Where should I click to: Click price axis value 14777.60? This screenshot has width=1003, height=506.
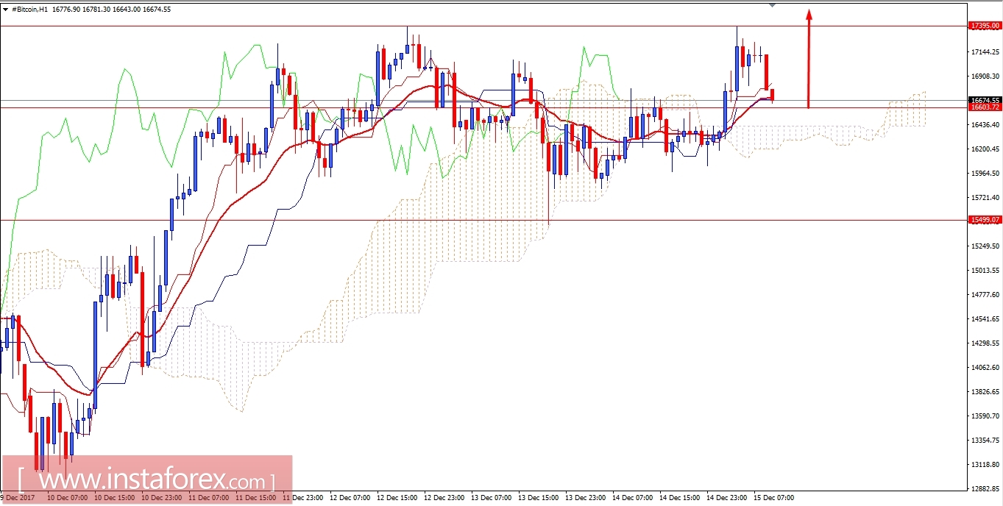(985, 295)
